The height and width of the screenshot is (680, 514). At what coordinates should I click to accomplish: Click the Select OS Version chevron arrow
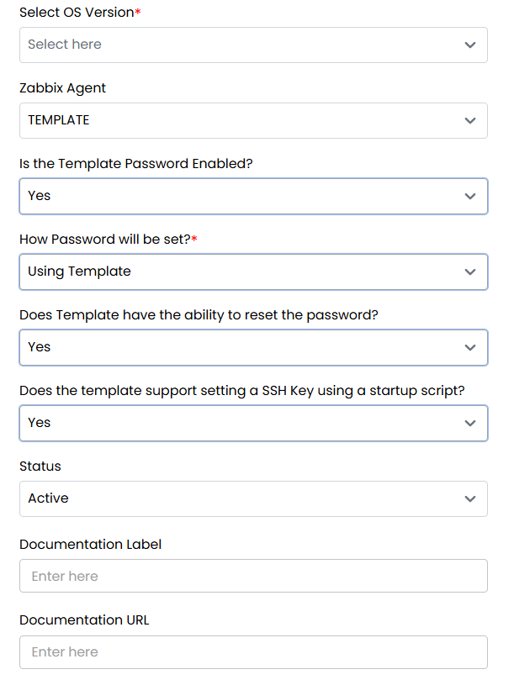click(470, 45)
